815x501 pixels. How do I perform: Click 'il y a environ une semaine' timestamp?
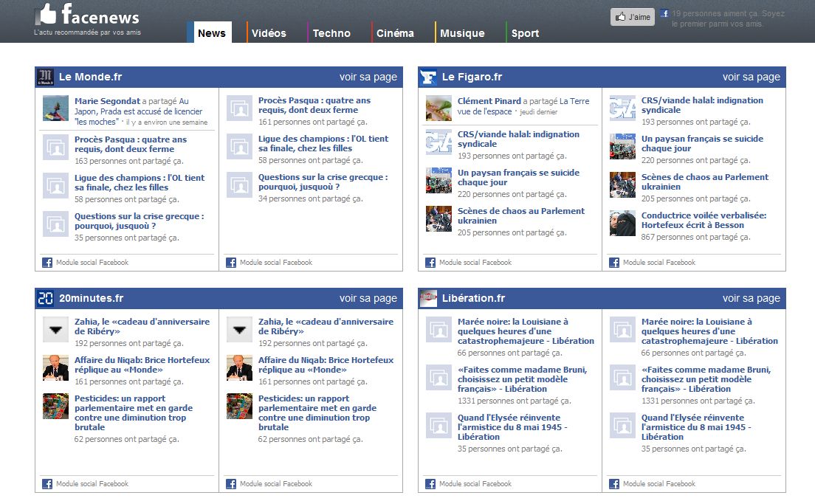click(x=167, y=122)
